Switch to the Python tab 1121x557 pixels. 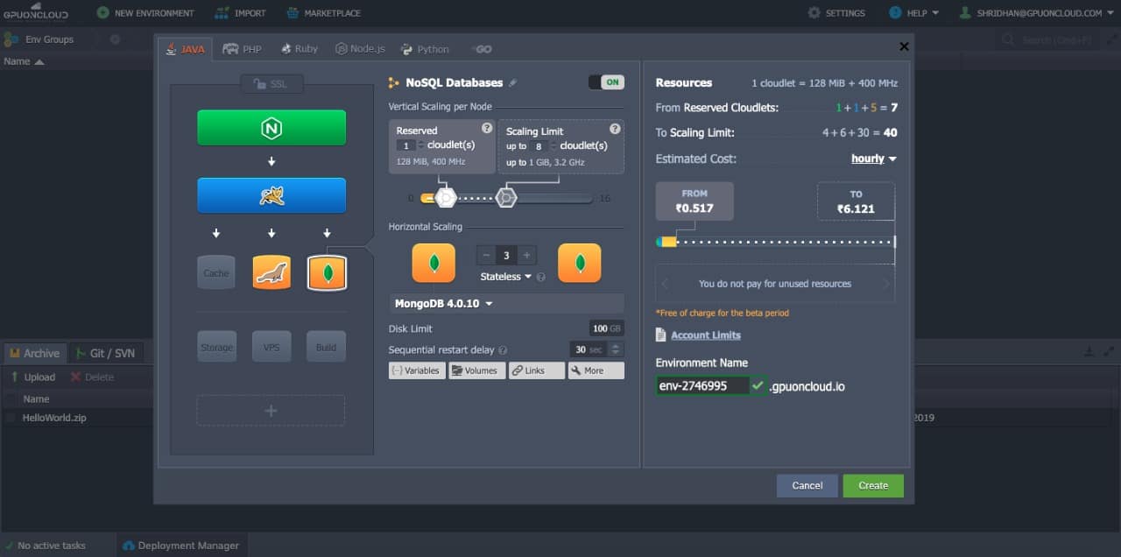pos(426,49)
